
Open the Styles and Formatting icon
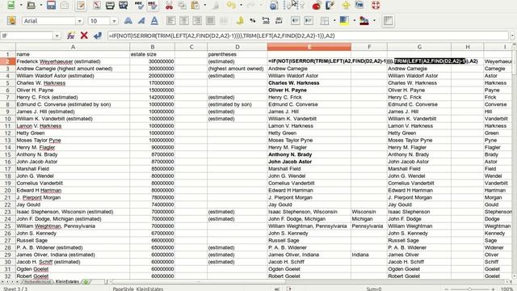[x=11, y=21]
